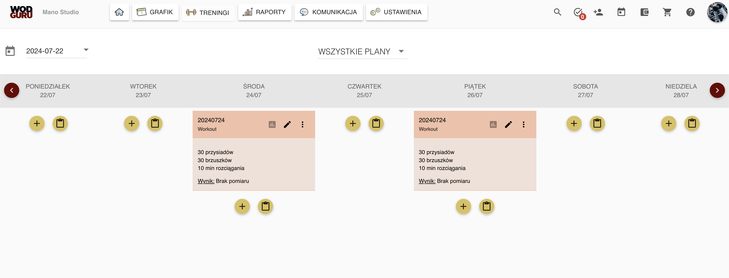Open the user profile avatar
This screenshot has height=278, width=729.
717,12
